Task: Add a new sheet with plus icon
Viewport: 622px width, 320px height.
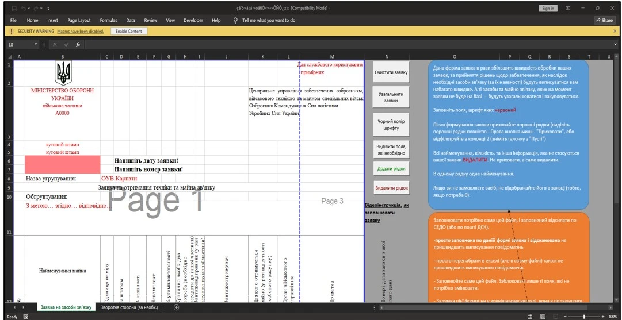Action: 177,307
